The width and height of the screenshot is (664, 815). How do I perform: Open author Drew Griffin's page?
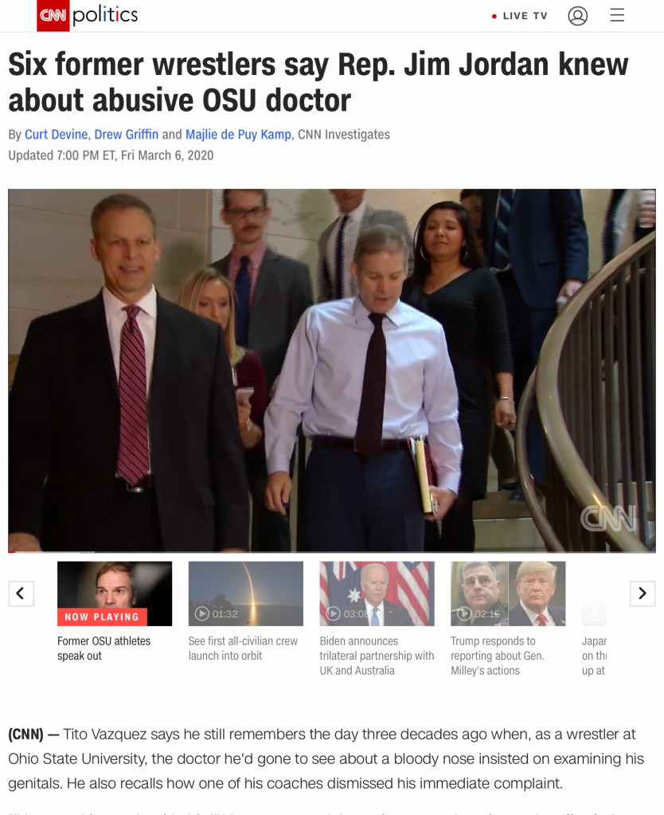click(127, 135)
